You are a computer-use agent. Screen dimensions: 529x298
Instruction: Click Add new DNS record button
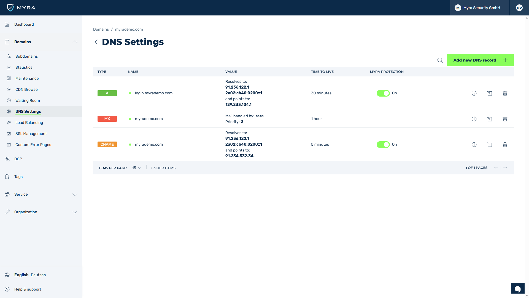(480, 60)
